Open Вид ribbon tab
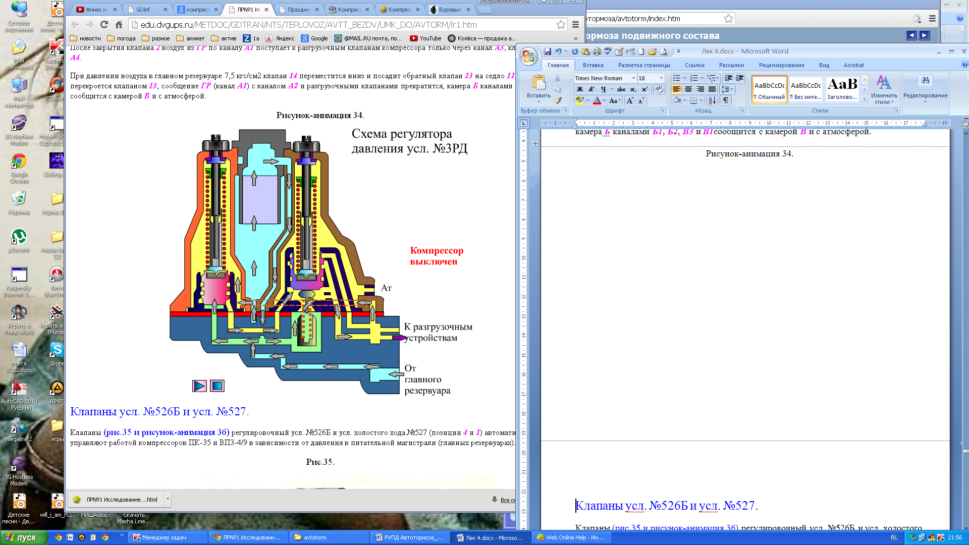Viewport: 969px width, 545px height. click(x=824, y=65)
